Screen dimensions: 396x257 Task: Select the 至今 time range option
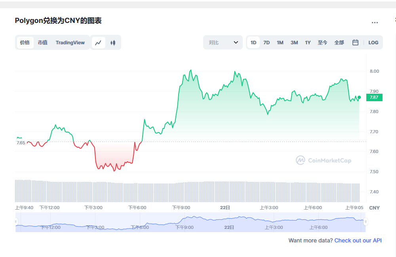323,42
